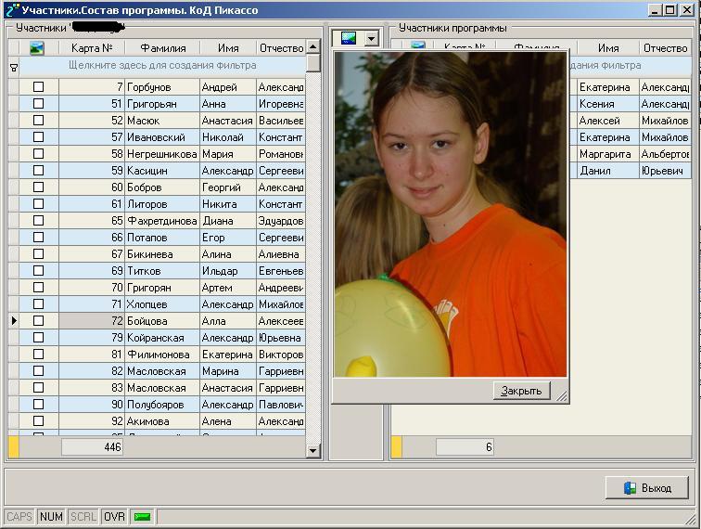Click the NUM indicator in status bar
Viewport: 701px width, 529px height.
point(51,517)
